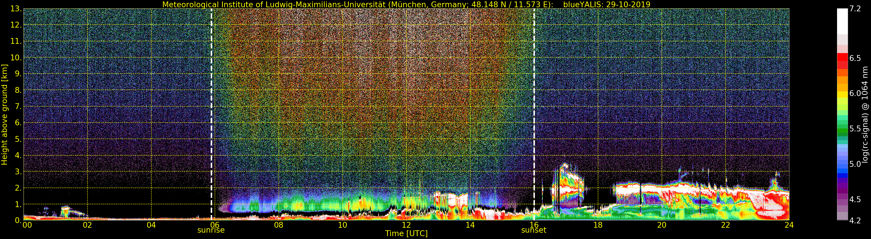Click the '24' time axis tick label
The width and height of the screenshot is (871, 239).
(789, 225)
